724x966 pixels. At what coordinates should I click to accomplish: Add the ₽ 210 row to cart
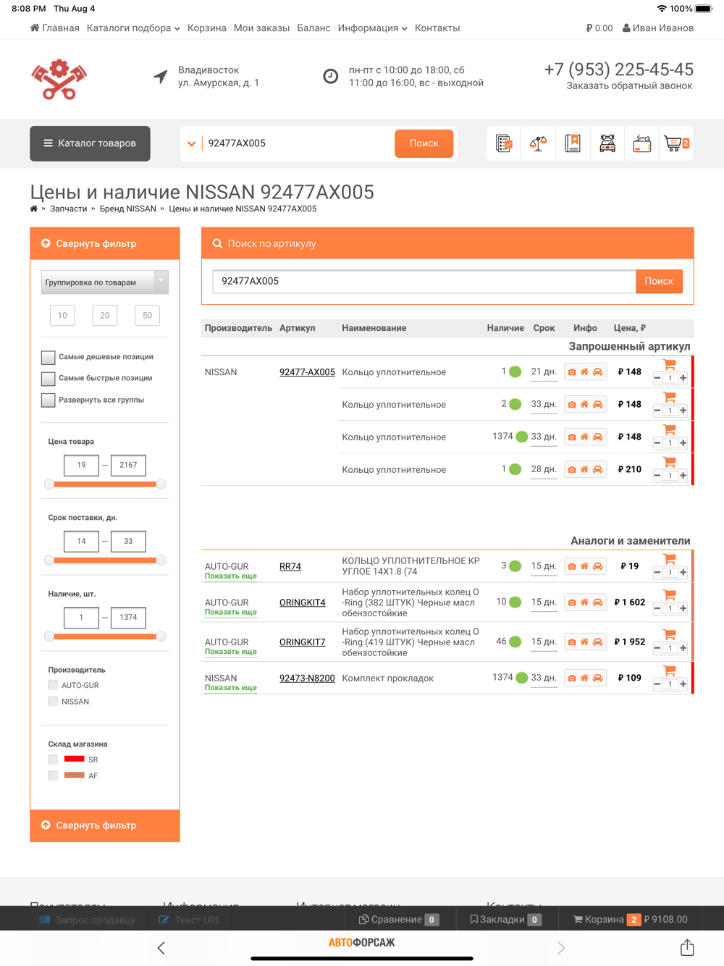[670, 462]
